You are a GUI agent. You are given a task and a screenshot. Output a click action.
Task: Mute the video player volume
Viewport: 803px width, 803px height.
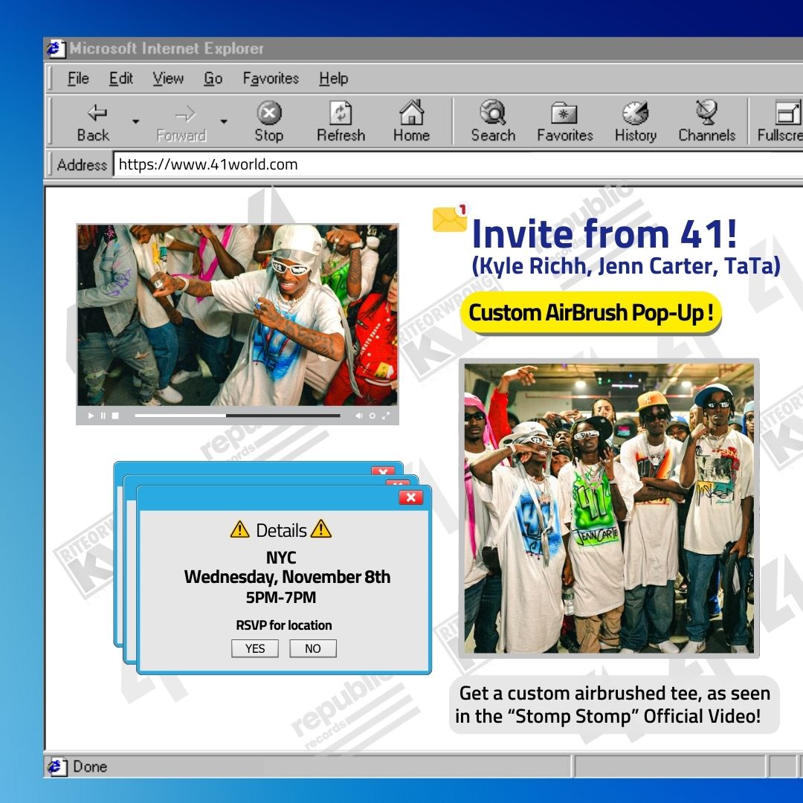click(359, 416)
